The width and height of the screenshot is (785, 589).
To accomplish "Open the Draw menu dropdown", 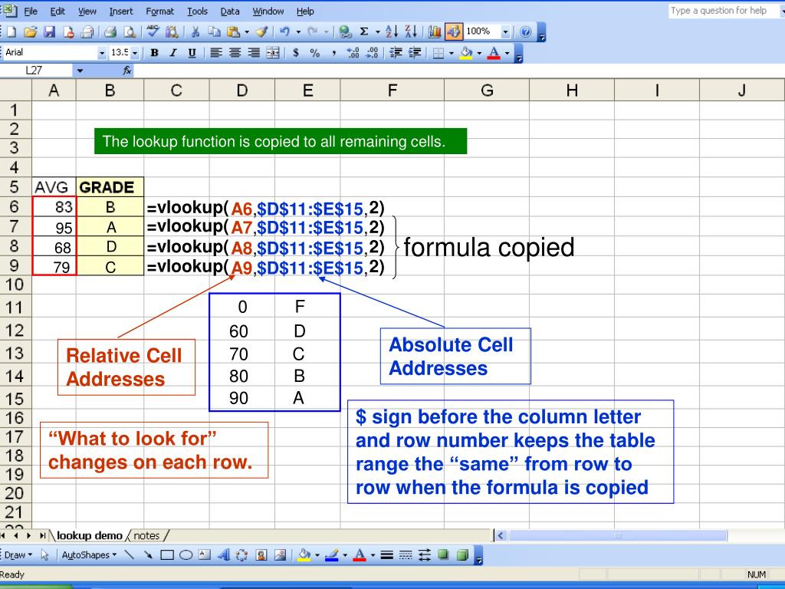I will point(18,555).
